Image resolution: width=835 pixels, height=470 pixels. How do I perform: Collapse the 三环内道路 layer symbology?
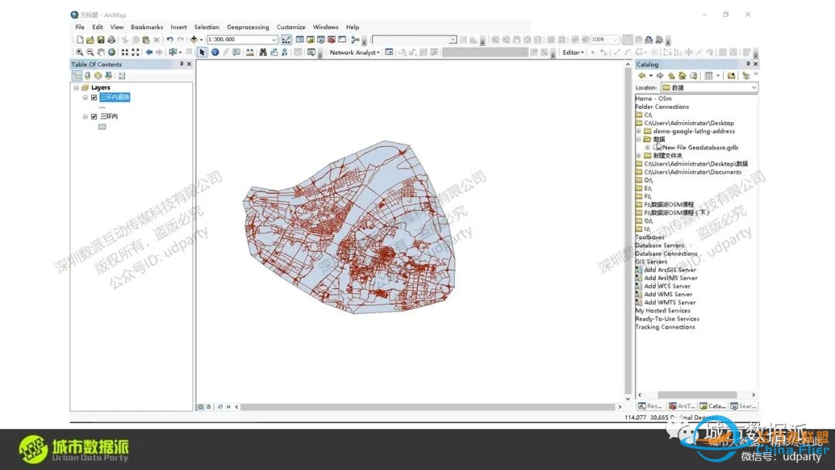coord(85,97)
